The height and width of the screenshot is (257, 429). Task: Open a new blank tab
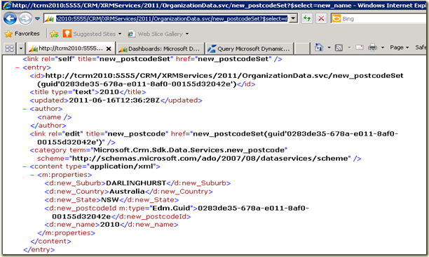pyautogui.click(x=302, y=48)
